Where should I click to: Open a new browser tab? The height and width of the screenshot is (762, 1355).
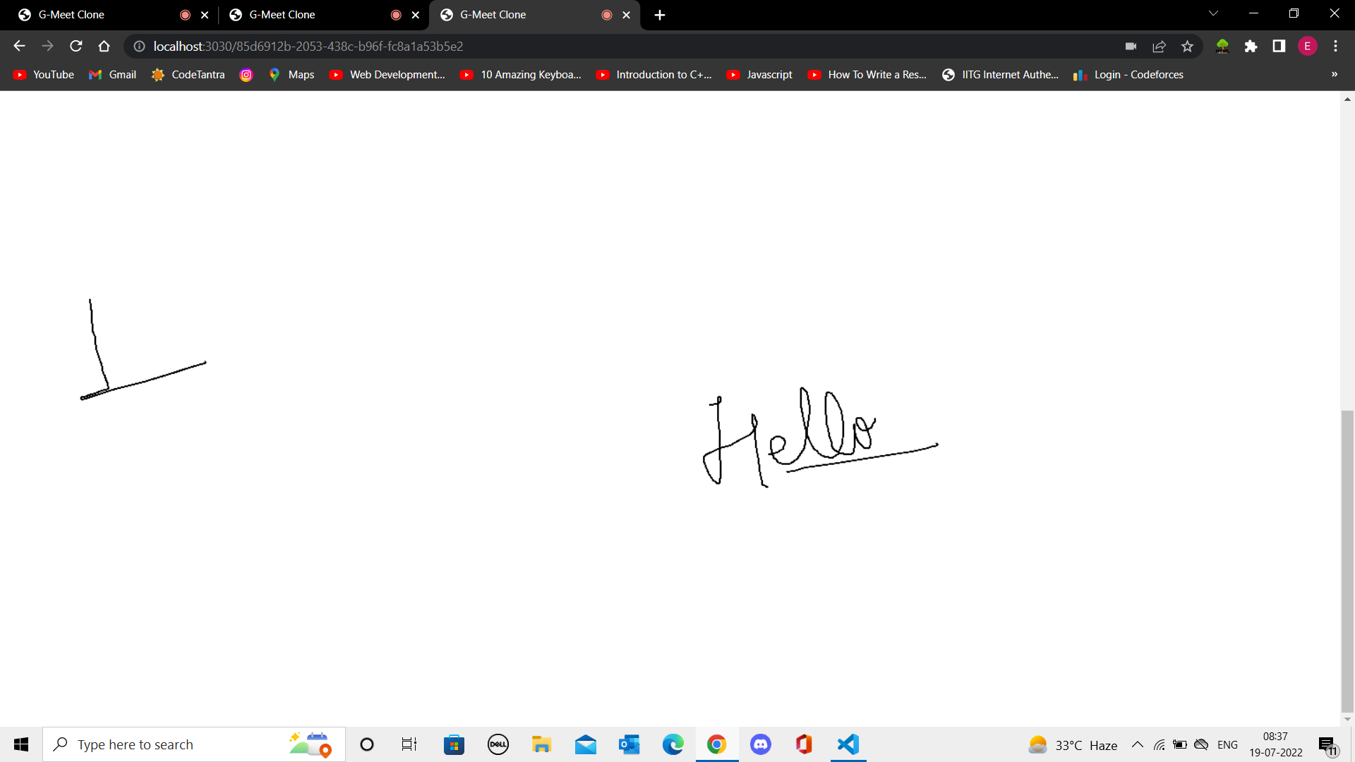[660, 15]
